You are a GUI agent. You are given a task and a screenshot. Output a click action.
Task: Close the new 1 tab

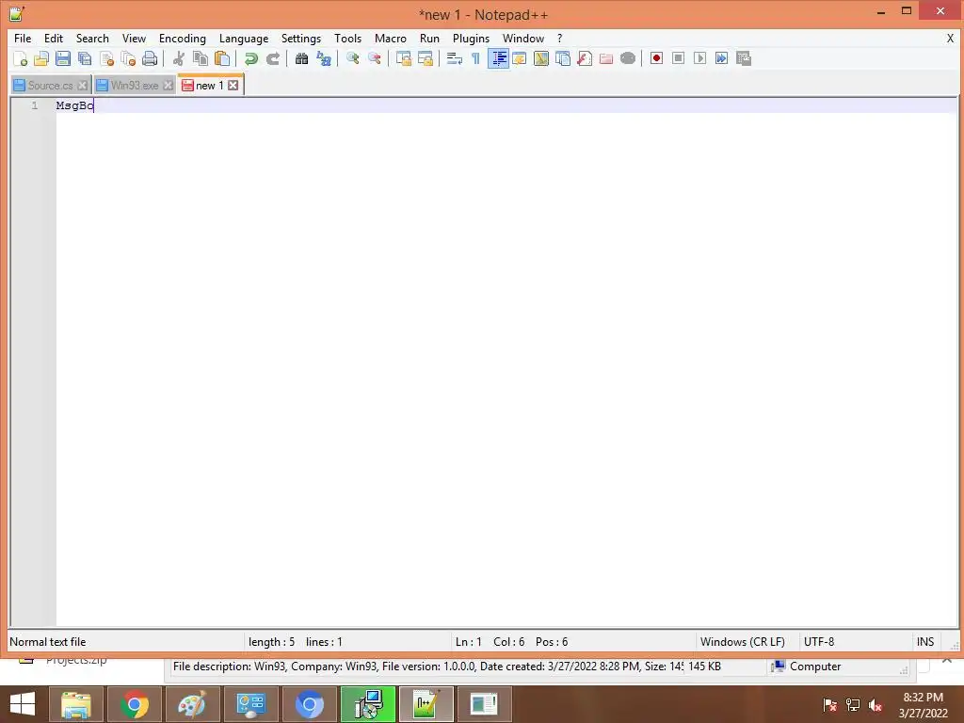(233, 86)
